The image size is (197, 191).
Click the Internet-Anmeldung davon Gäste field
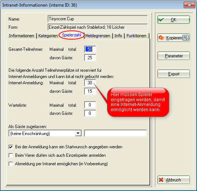(90, 91)
